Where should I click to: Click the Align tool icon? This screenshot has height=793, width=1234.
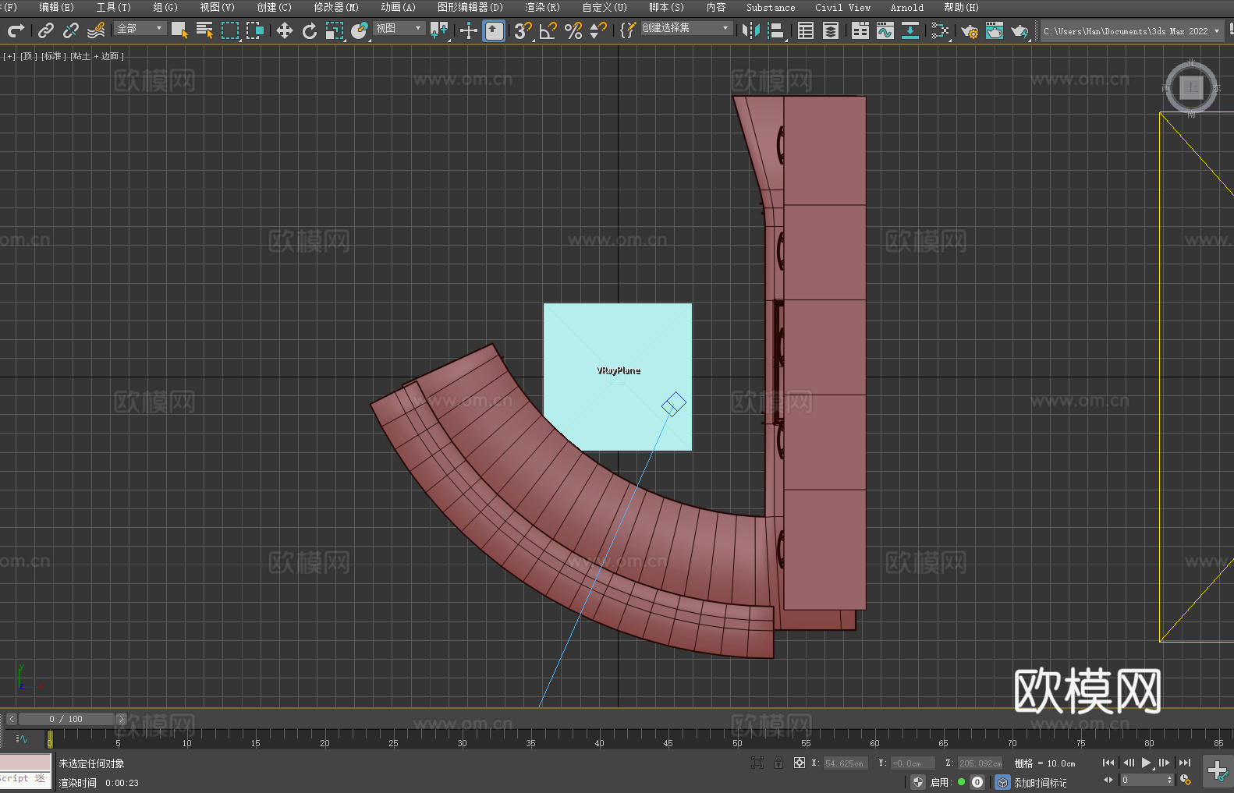point(776,30)
